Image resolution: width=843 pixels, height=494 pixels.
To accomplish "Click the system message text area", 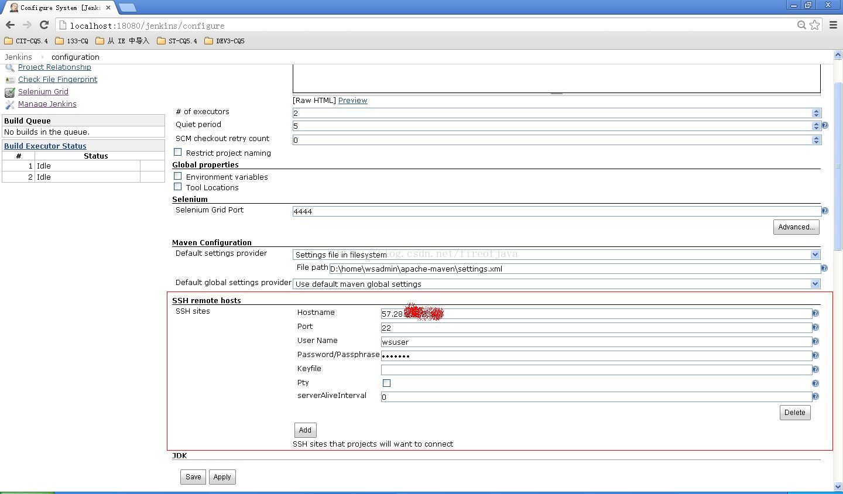I will [557, 78].
